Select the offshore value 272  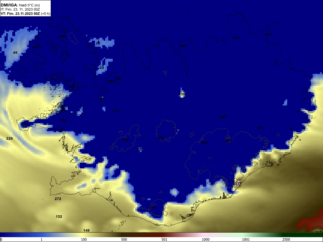pyautogui.click(x=58, y=199)
